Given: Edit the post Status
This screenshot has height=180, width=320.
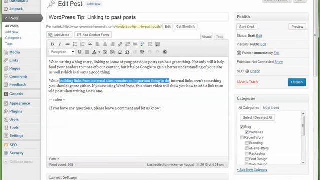Looking at the screenshot, I should (259, 36).
